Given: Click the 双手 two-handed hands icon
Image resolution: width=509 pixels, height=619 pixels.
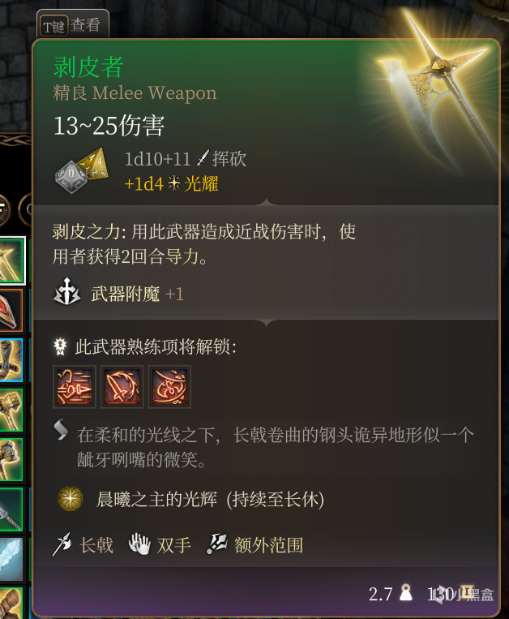Looking at the screenshot, I should click(139, 544).
